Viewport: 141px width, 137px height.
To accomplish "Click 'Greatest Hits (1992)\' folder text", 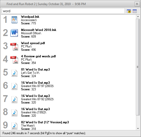I will 34,112.
